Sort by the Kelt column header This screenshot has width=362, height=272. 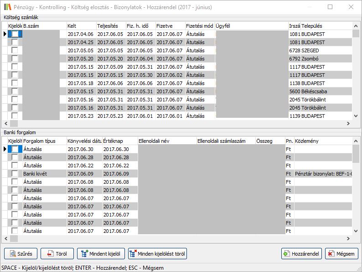[x=81, y=26]
